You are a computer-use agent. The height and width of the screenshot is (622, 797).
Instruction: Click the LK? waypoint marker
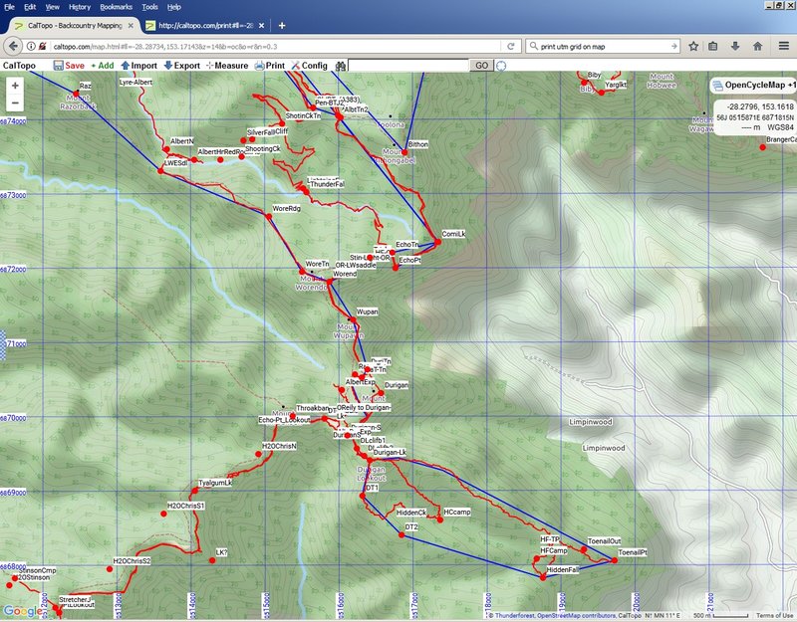212,560
